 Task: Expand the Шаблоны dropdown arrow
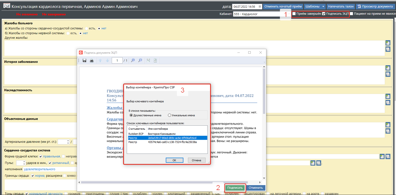[323, 6]
